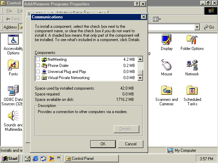Click the Add/Remove Programs help question button
This screenshot has height=163, width=218.
(137, 4)
